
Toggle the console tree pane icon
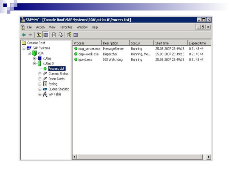[x=46, y=35]
